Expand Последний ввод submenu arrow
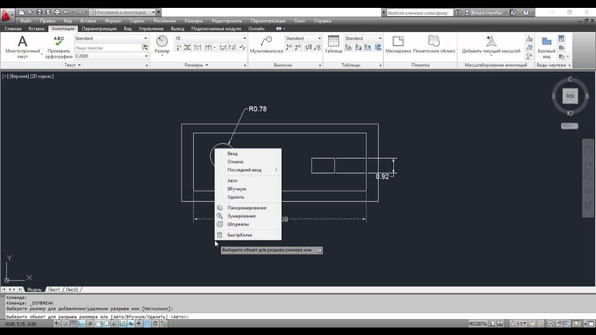596x335 pixels. (x=276, y=170)
